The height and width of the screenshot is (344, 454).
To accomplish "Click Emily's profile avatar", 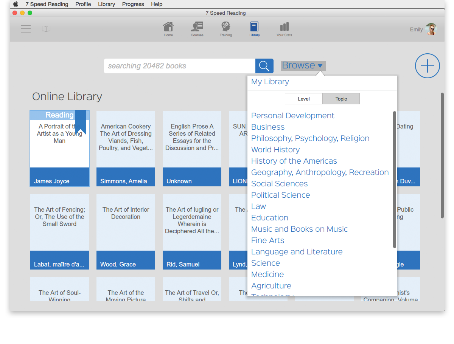I will click(431, 29).
